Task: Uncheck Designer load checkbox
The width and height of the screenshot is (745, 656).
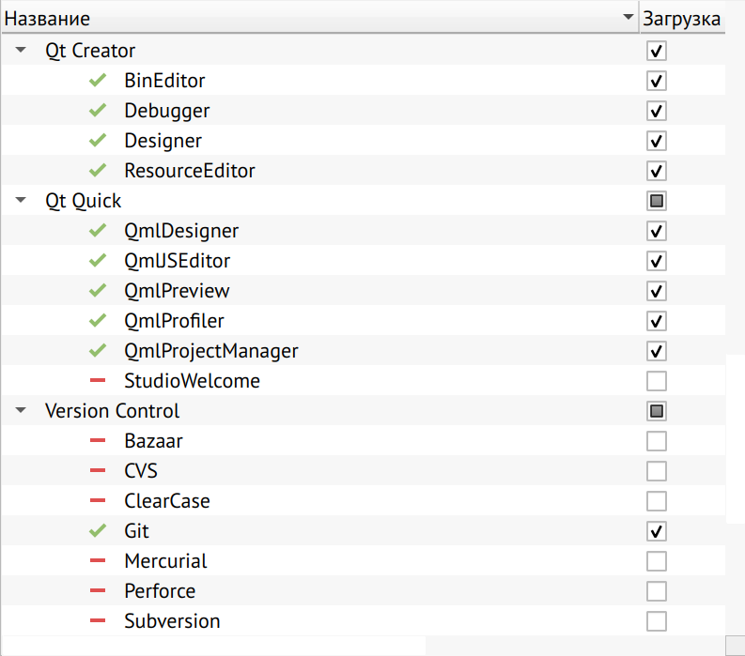Action: pos(656,141)
